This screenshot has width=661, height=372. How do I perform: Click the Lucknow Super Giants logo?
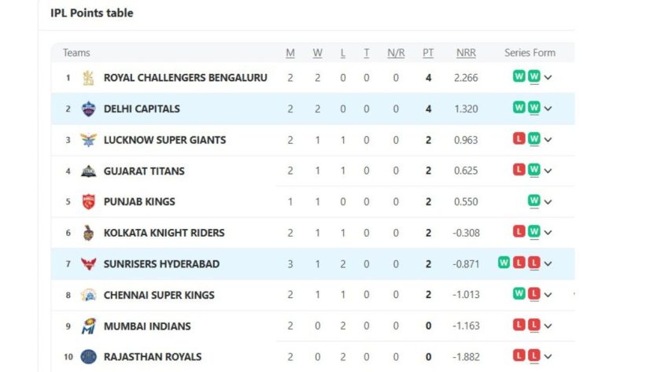coord(89,140)
